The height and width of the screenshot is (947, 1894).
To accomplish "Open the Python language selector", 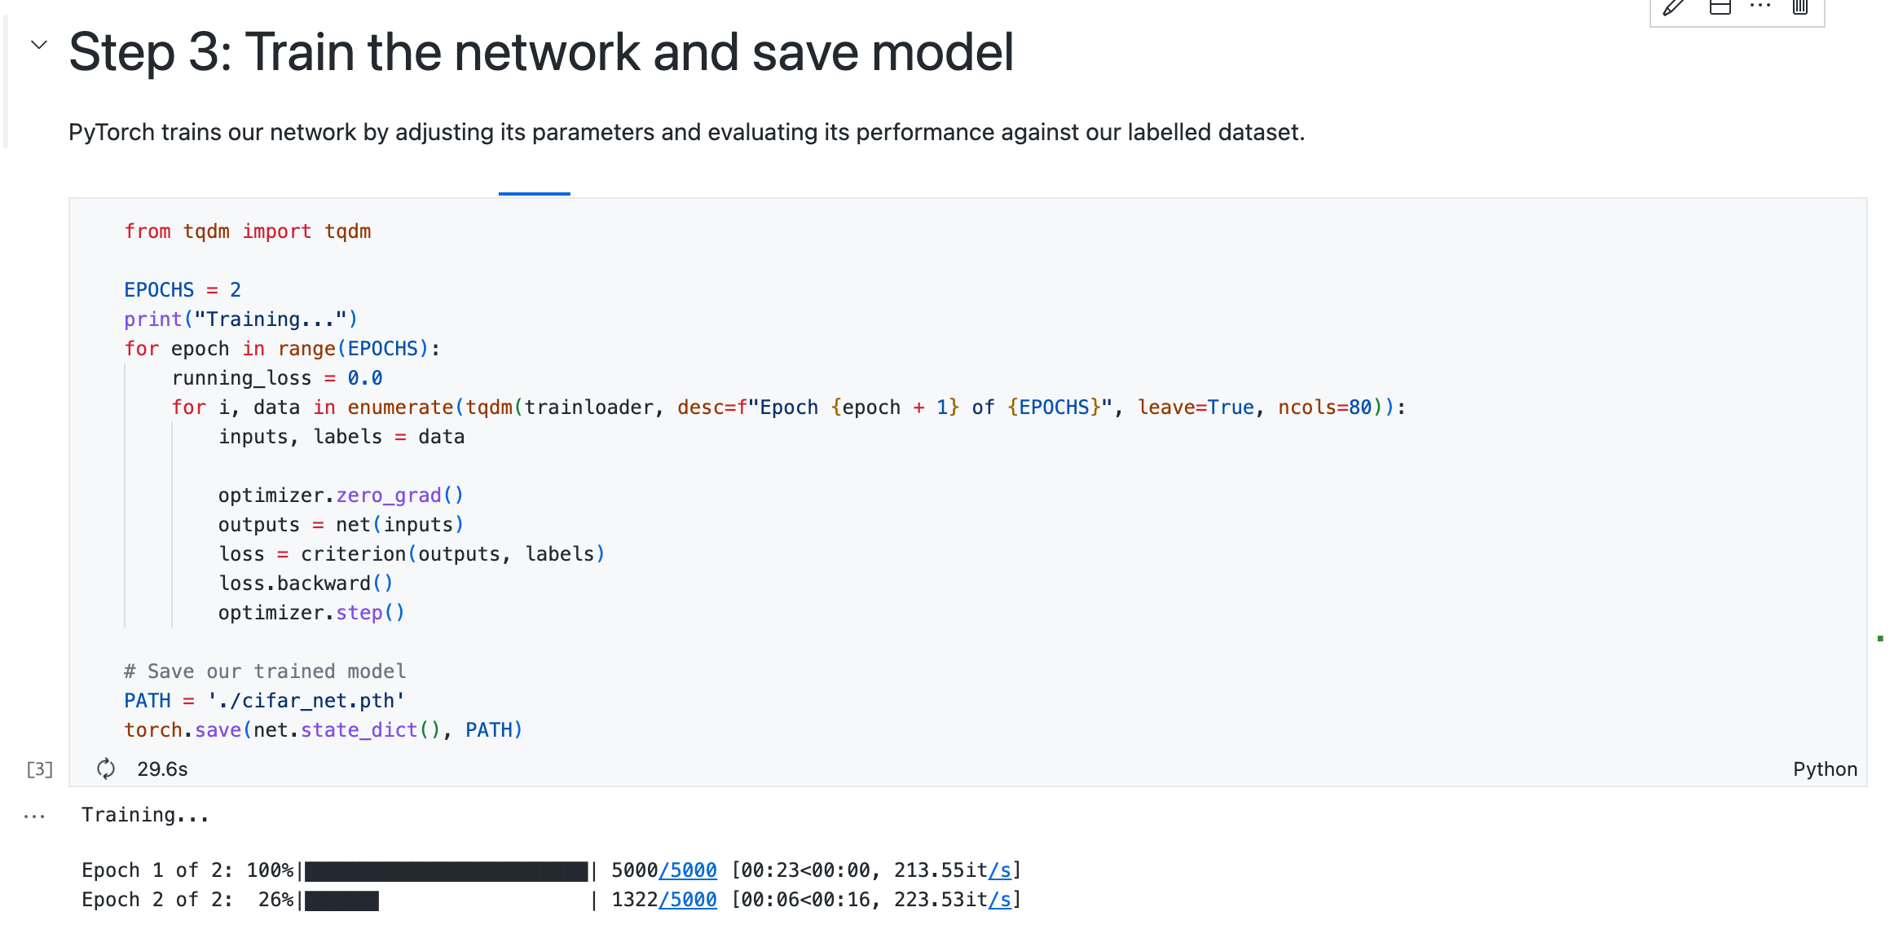I will tap(1826, 768).
